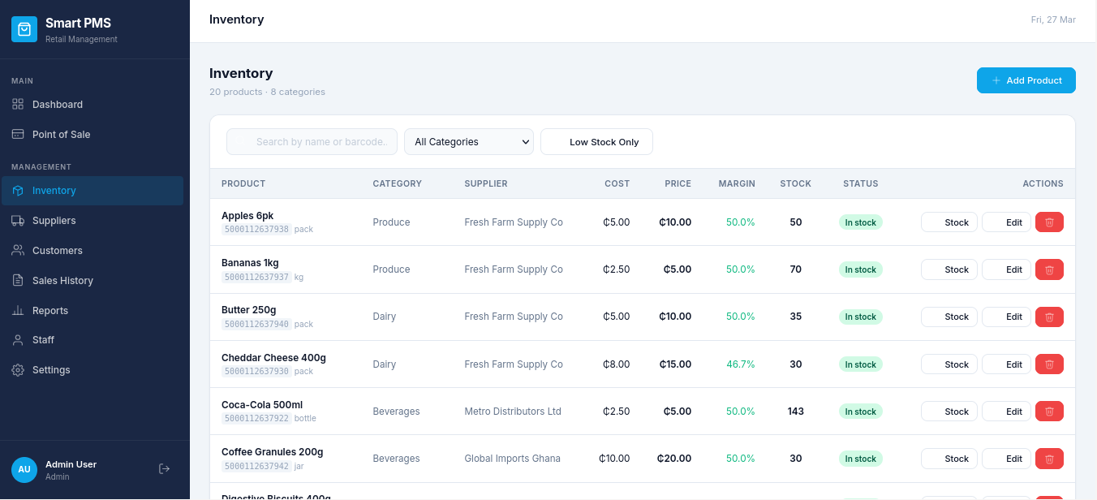Click the Sales History document icon
Image resolution: width=1097 pixels, height=500 pixels.
[x=18, y=280]
